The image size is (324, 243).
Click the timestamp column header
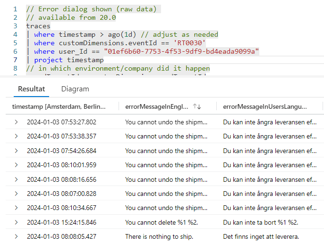click(59, 107)
